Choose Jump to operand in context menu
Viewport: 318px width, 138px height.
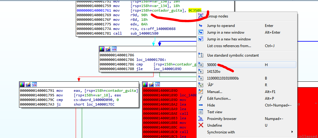221,26
